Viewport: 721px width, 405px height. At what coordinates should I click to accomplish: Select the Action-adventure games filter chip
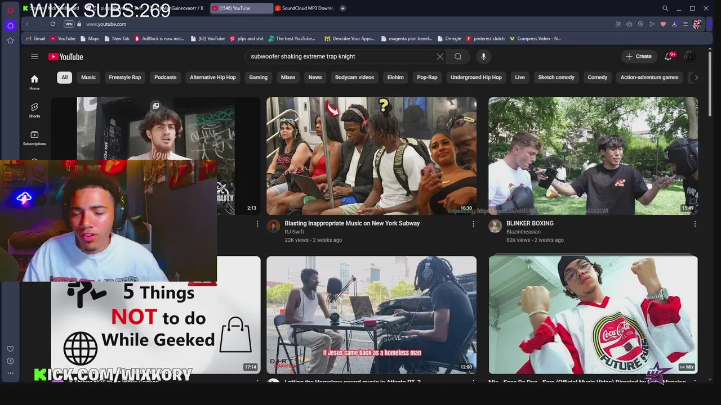point(649,78)
